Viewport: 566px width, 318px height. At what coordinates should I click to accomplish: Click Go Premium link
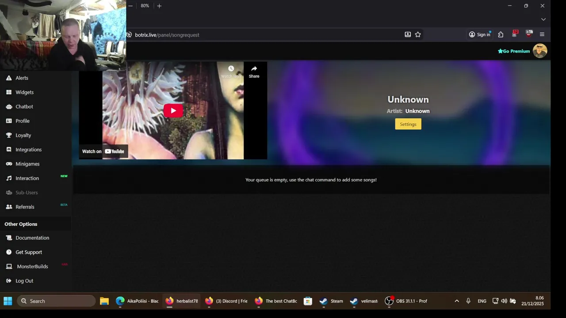coord(514,51)
